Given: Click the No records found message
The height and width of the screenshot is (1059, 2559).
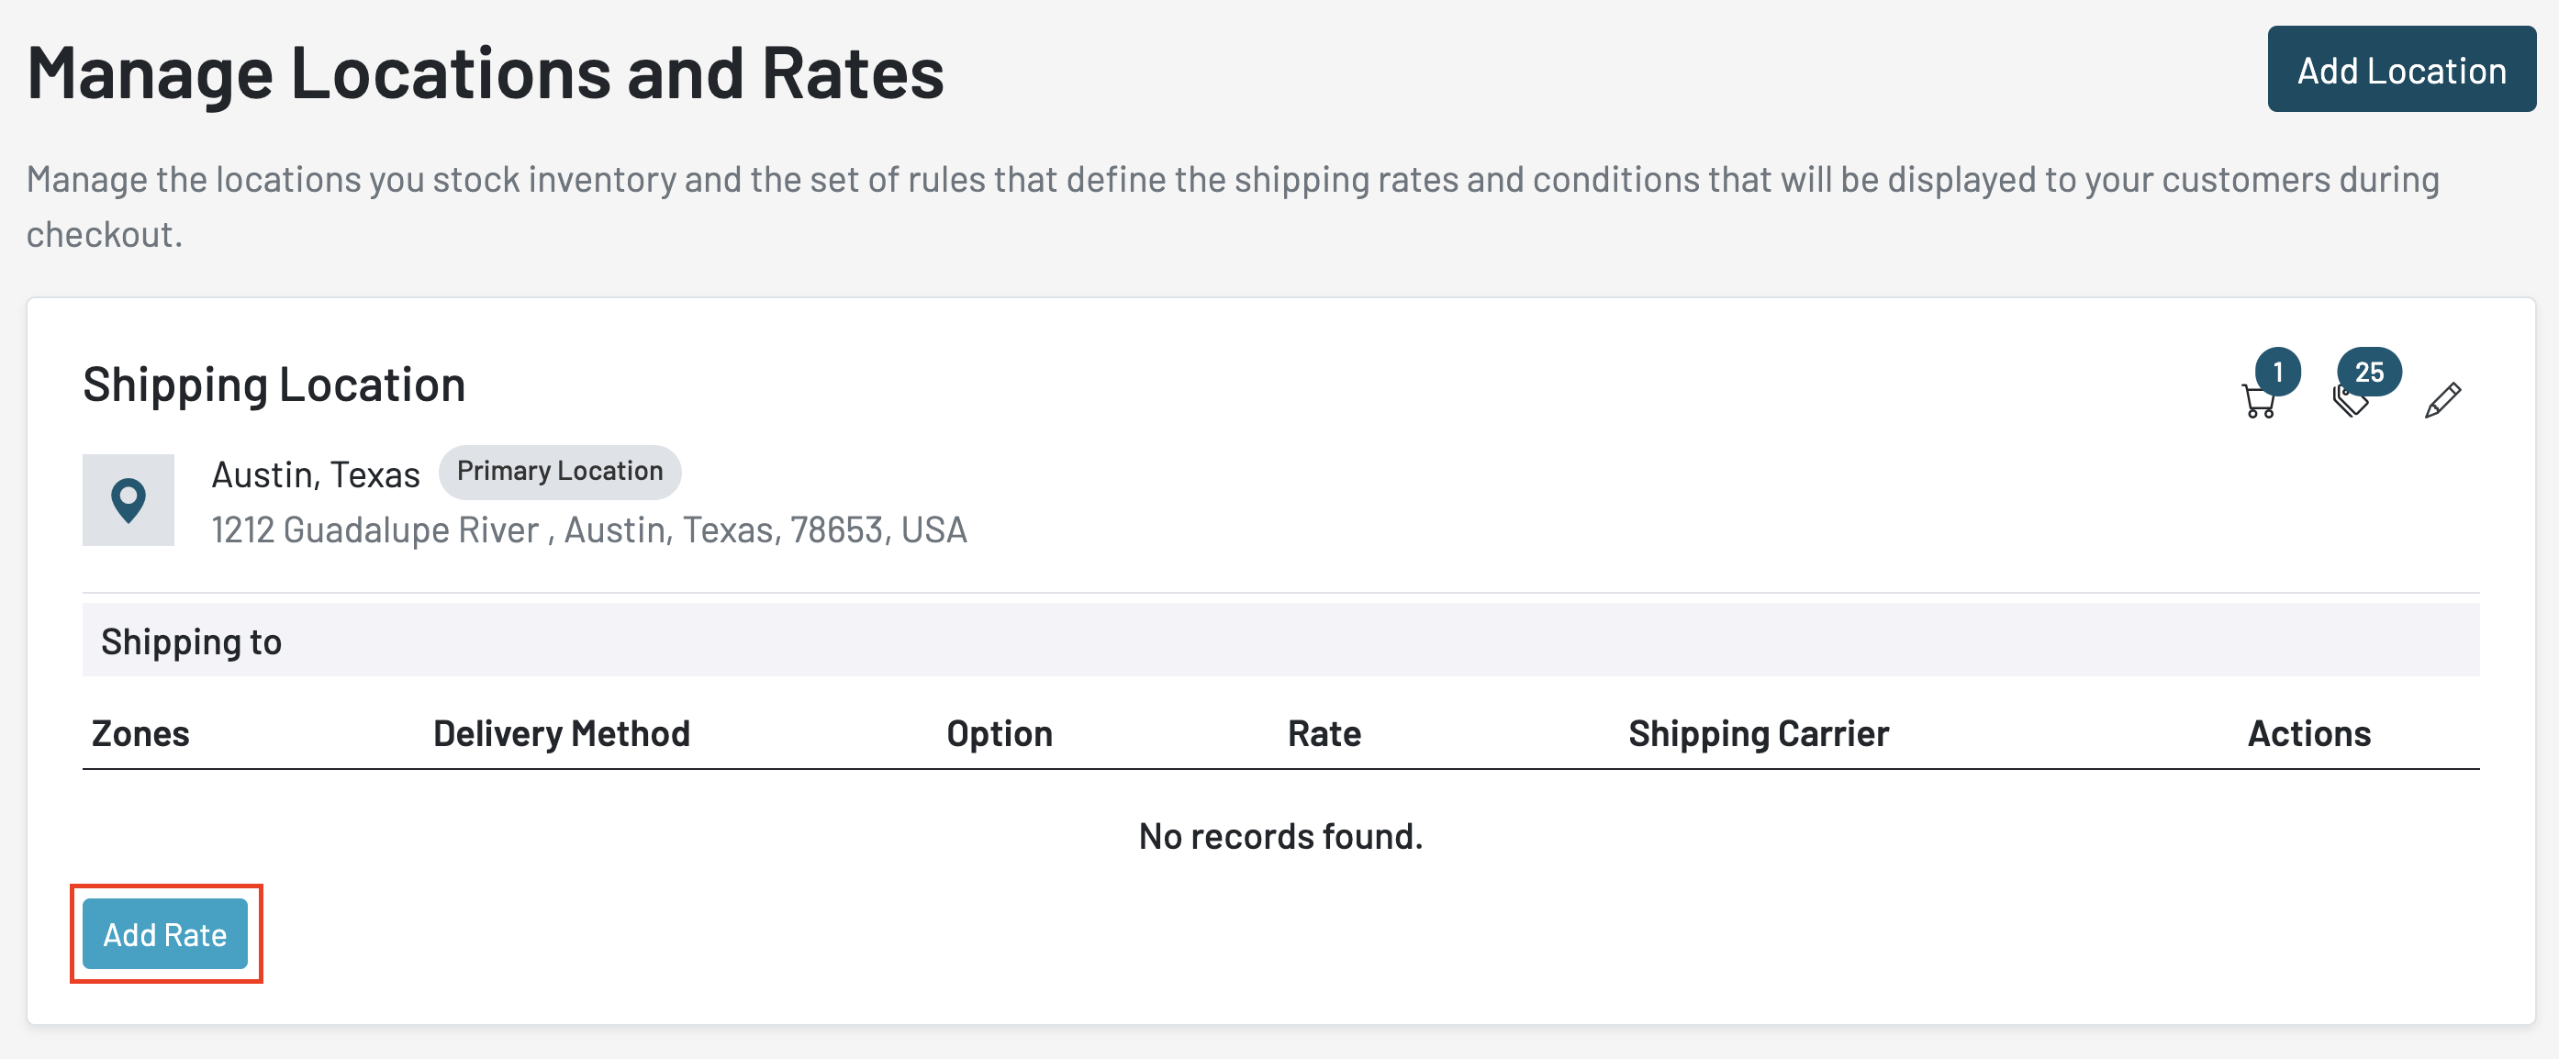Looking at the screenshot, I should point(1279,837).
